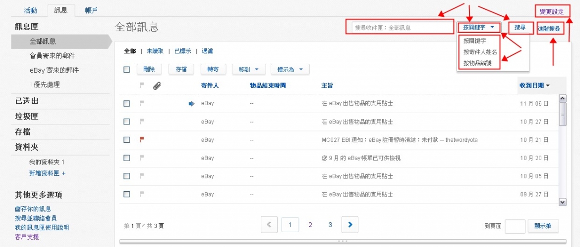The height and width of the screenshot is (247, 580).
Task: Click the grey flag on first eBay message
Action: [142, 103]
